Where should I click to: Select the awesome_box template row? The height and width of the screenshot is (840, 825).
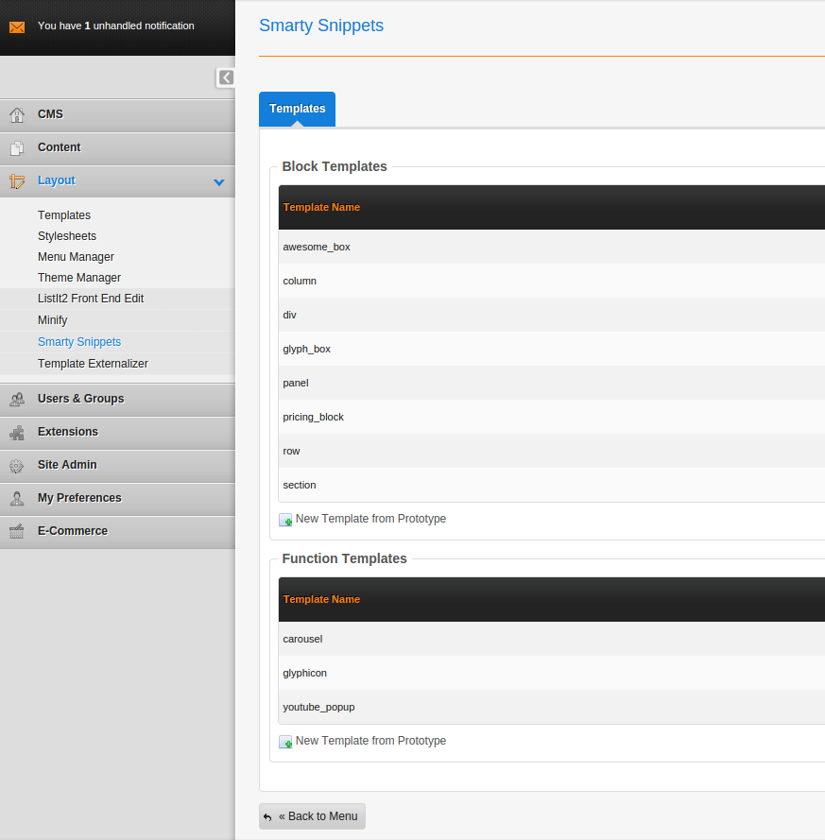click(x=552, y=247)
